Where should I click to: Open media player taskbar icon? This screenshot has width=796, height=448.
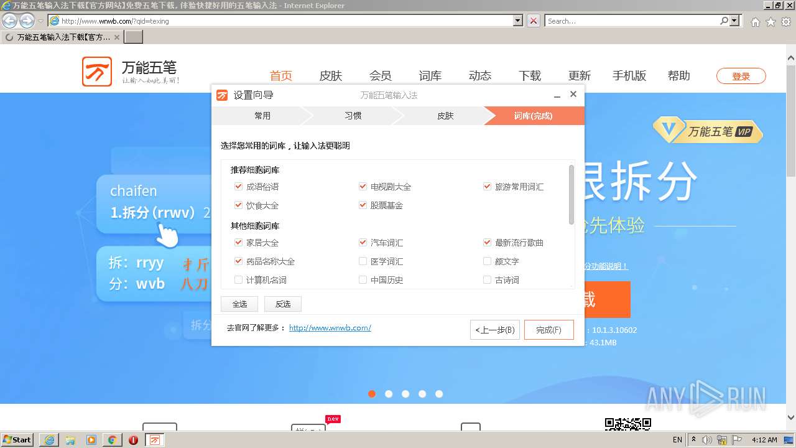(x=91, y=440)
